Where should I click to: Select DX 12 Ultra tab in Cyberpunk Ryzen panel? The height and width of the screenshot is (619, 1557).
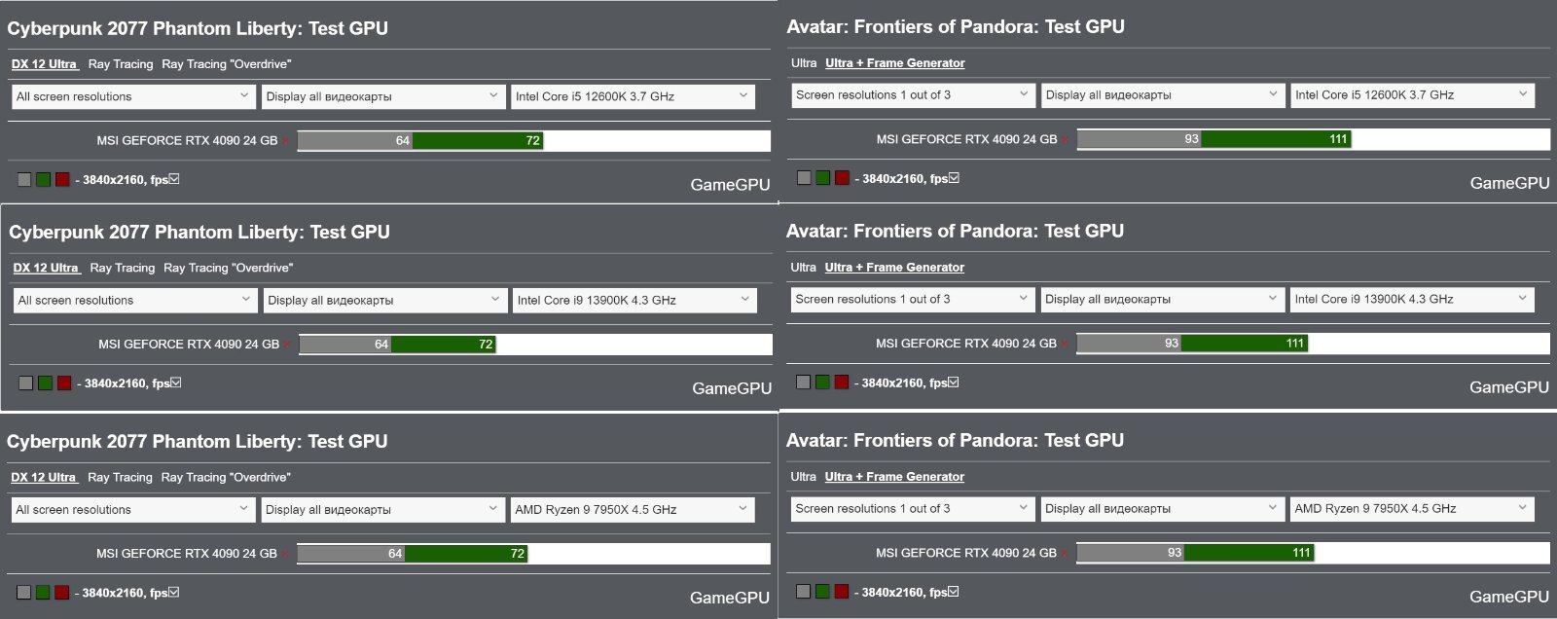point(44,477)
